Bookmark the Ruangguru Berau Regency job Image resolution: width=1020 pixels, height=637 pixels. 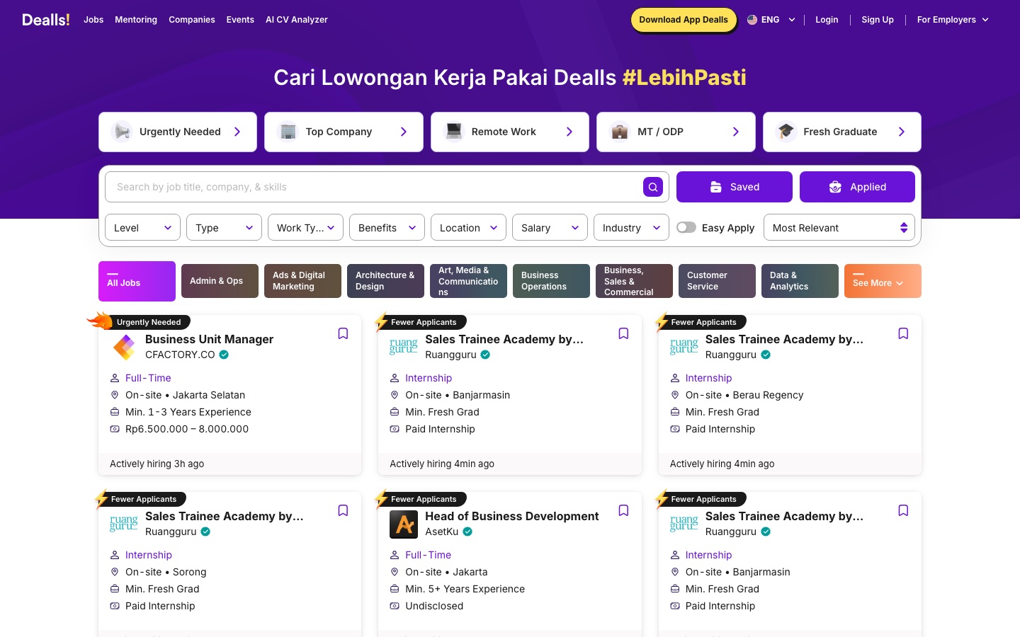coord(903,333)
